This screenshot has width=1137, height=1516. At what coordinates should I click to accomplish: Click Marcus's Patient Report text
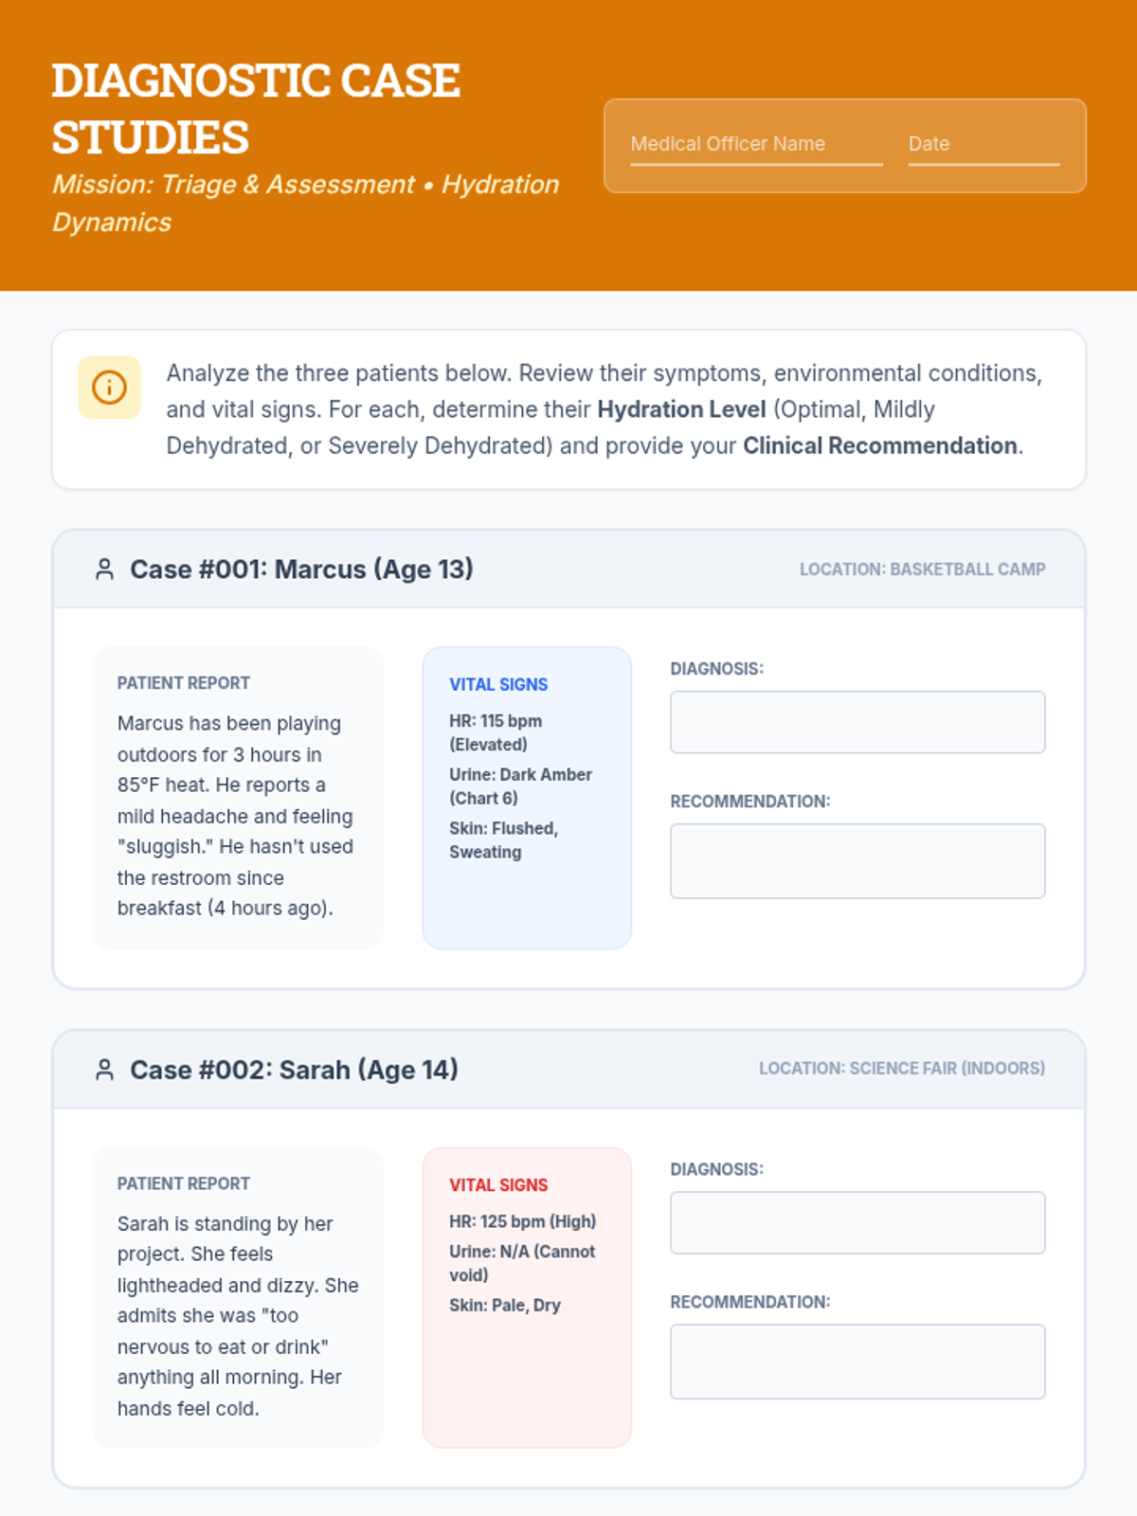[x=235, y=815]
